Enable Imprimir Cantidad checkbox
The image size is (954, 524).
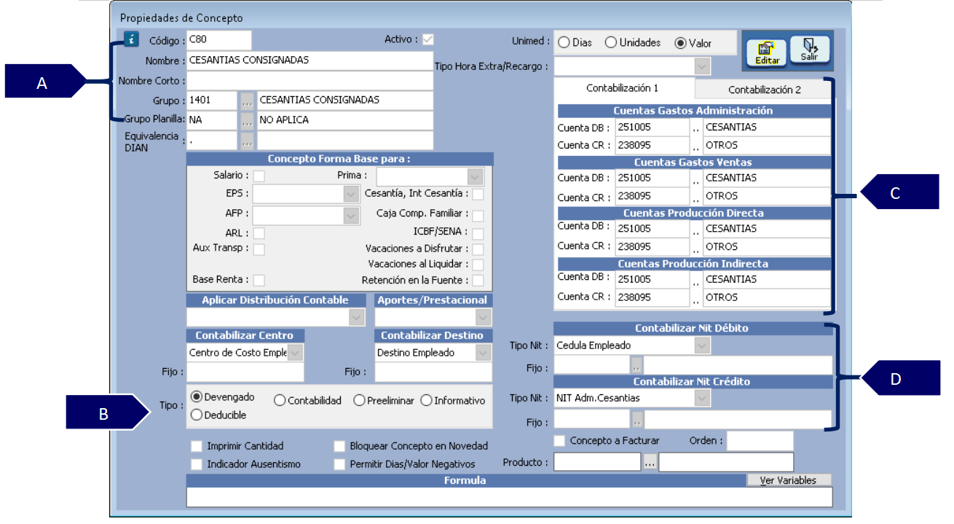pos(196,445)
